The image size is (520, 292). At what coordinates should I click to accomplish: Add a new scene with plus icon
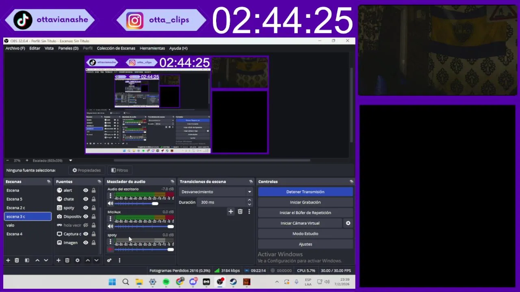tap(8, 260)
